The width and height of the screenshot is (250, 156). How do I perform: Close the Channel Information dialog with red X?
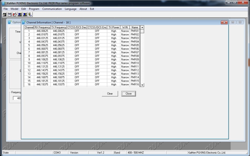tap(224, 22)
